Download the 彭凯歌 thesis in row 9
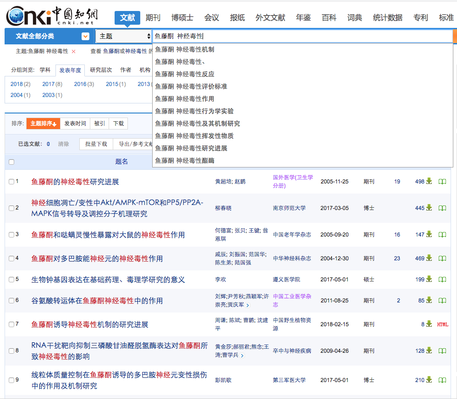 point(429,380)
